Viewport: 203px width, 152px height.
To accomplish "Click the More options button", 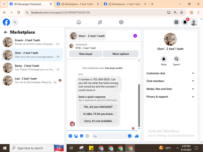I will pos(121,54).
